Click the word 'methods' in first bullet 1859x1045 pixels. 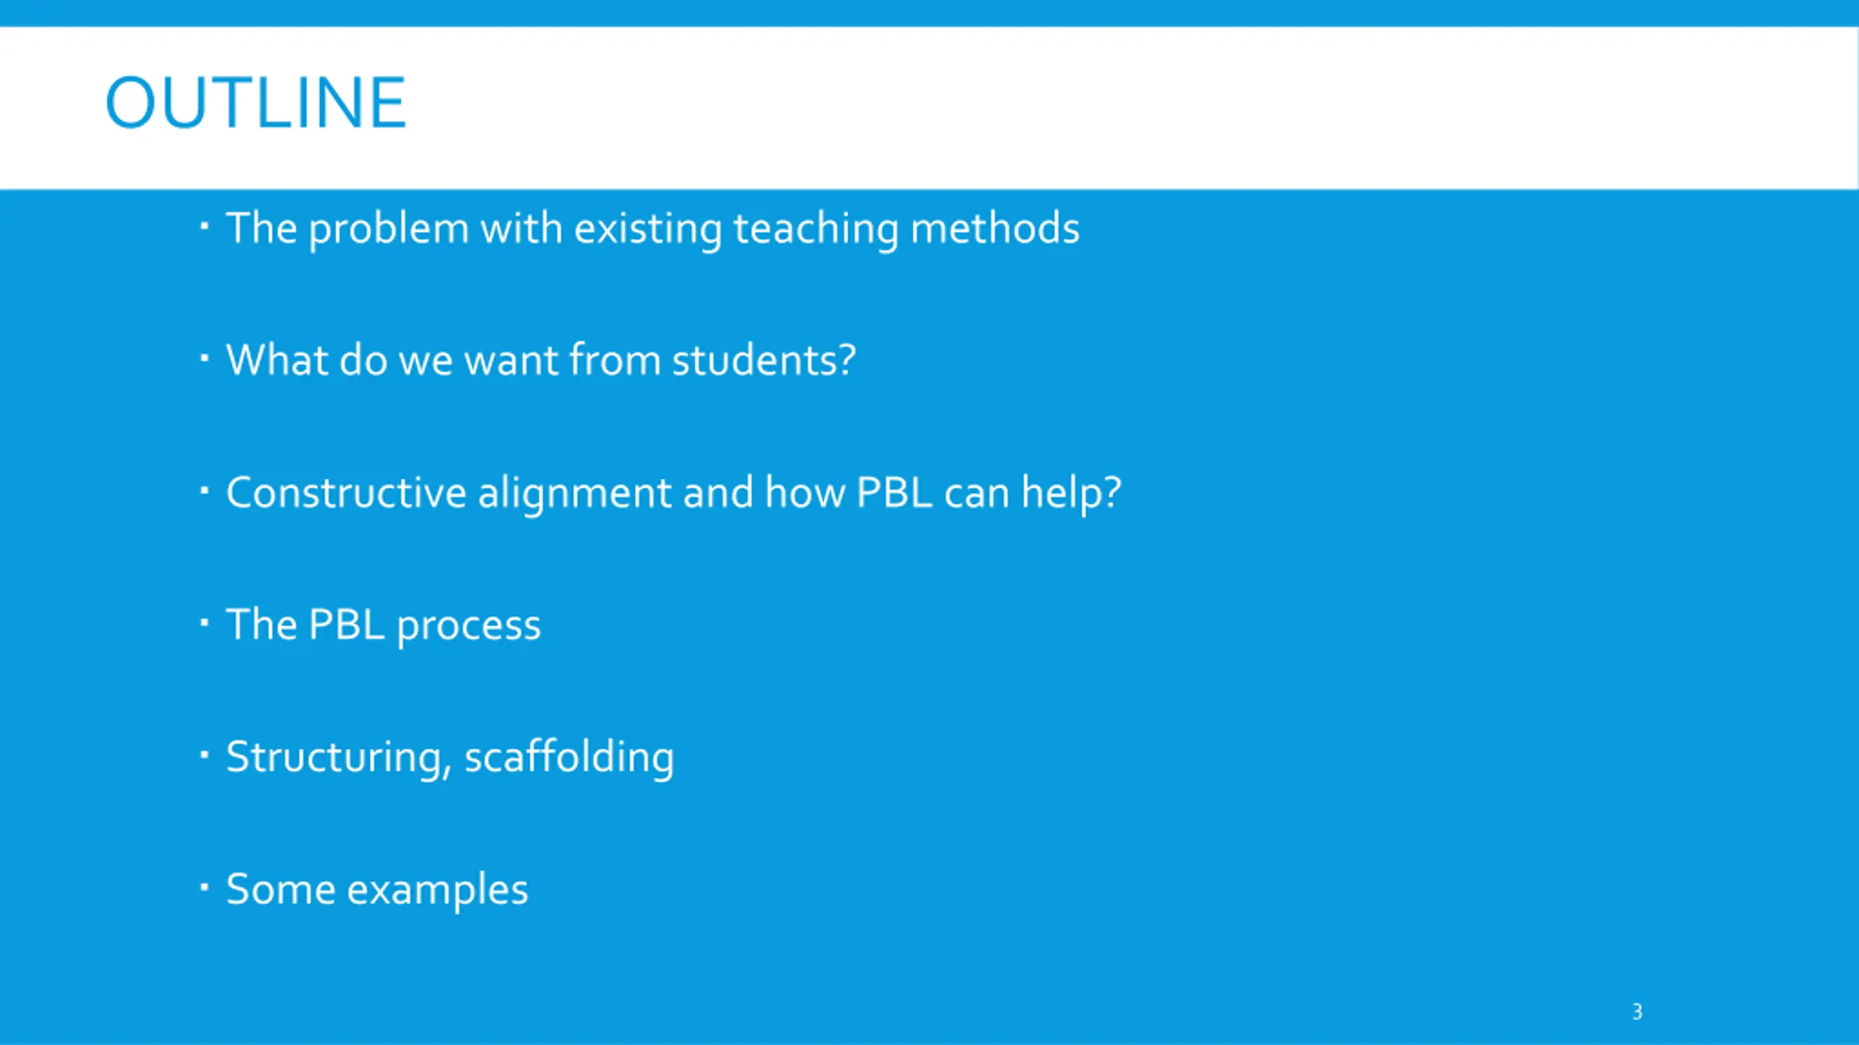coord(995,228)
